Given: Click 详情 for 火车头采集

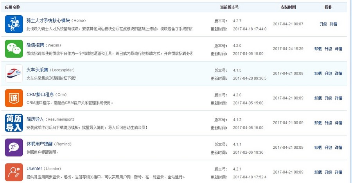Looking at the screenshot, I should tap(339, 73).
